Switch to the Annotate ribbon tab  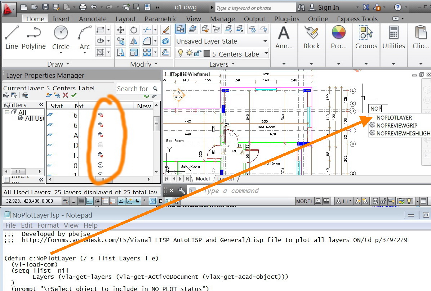93,19
